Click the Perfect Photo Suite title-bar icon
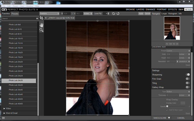Viewport: 194px width, 121px height. (x=2, y=2)
